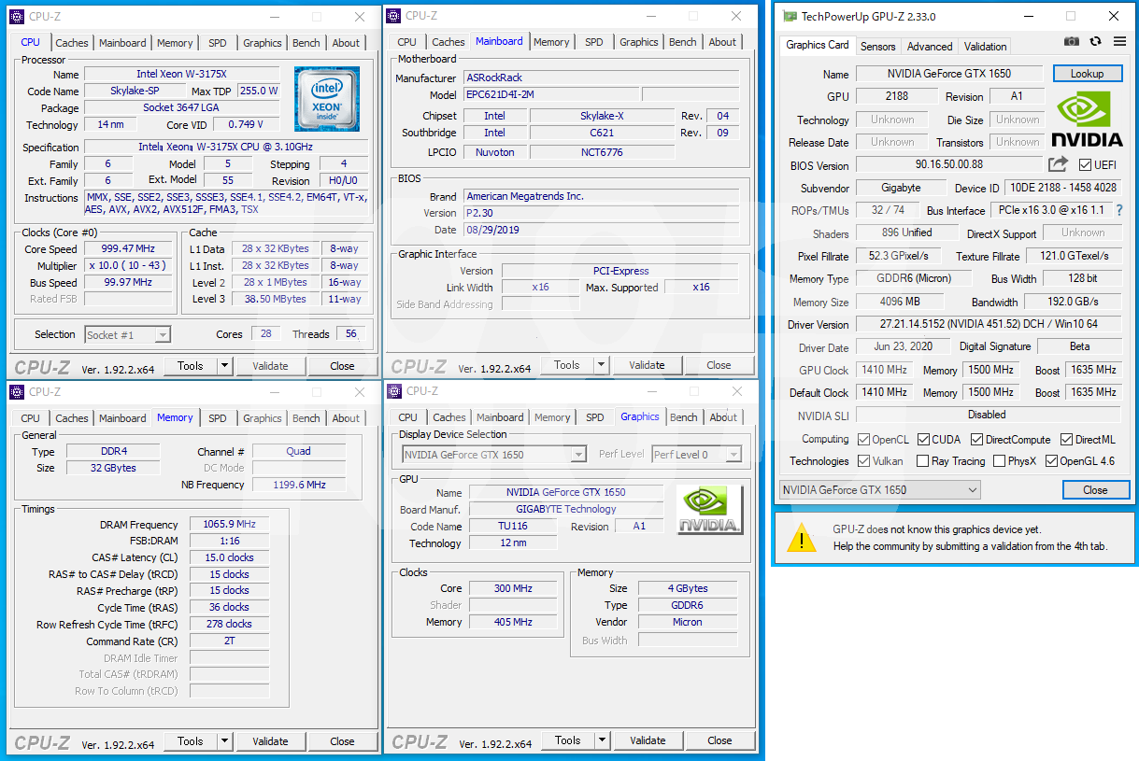Click the BIOS share/export arrow icon
Screen dimensions: 1139x761
[x=1058, y=164]
